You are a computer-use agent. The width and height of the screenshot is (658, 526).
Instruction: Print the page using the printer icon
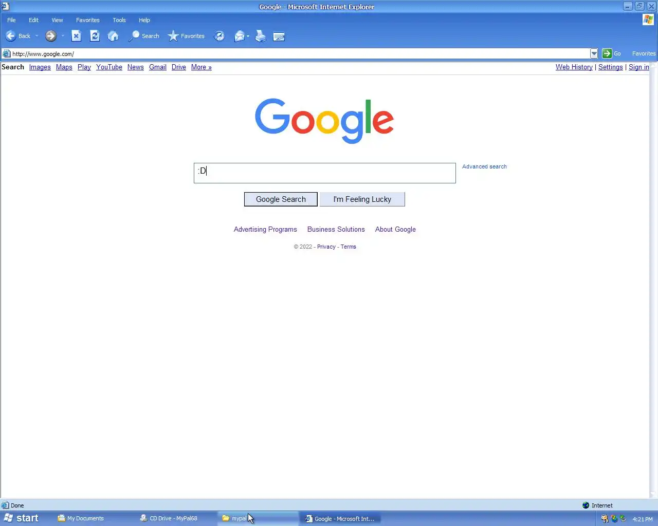pyautogui.click(x=261, y=36)
